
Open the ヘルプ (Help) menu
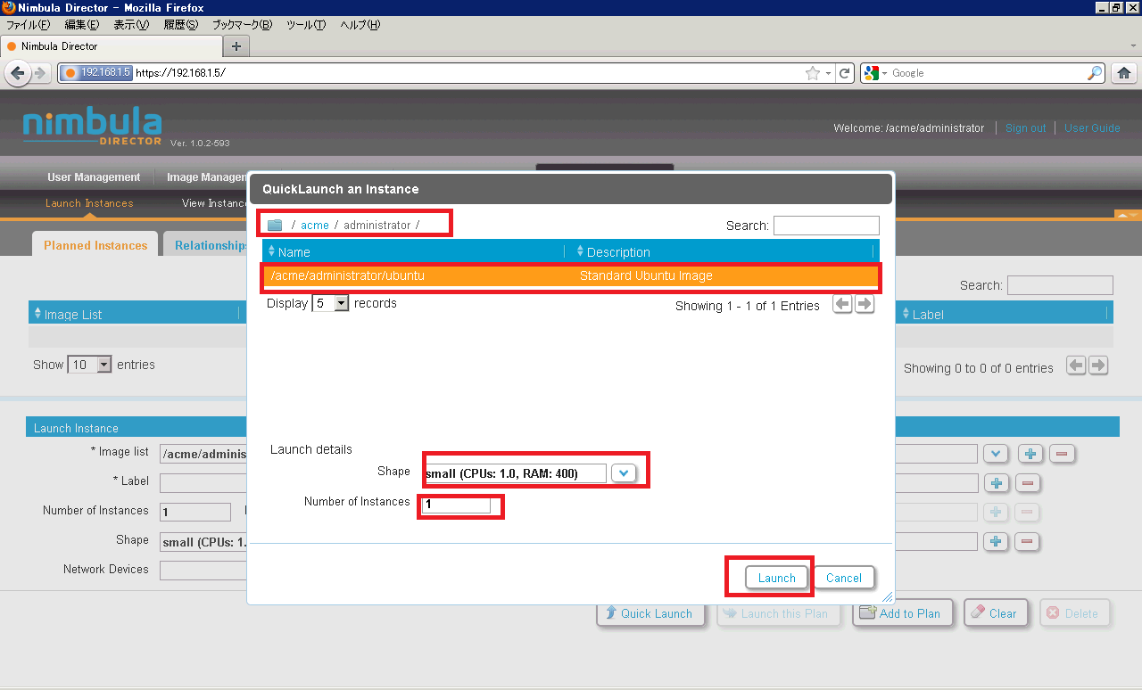pos(360,25)
